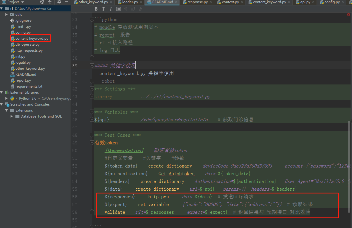
Task: Apply strikethrough from the editor toolbar
Action: point(103,9)
